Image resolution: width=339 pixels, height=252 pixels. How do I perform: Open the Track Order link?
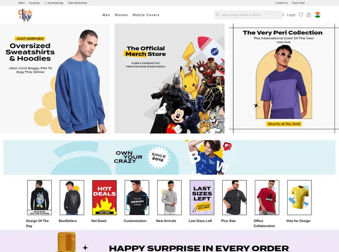point(299,3)
